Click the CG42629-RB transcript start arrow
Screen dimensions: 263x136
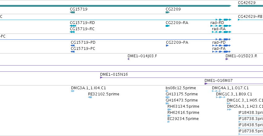(x=239, y=20)
